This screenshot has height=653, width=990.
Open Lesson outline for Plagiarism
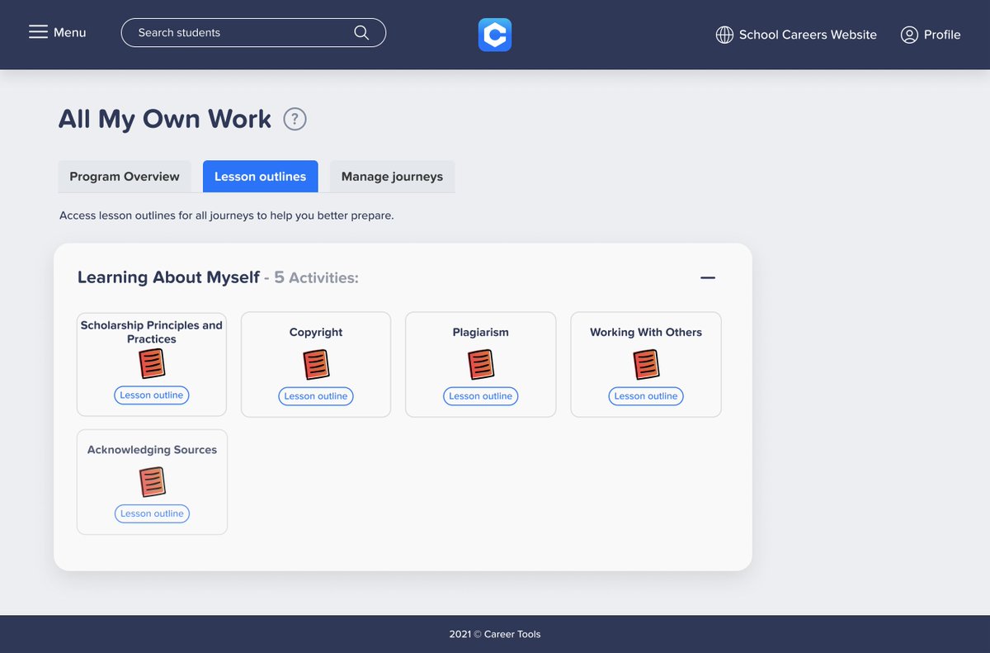[481, 396]
